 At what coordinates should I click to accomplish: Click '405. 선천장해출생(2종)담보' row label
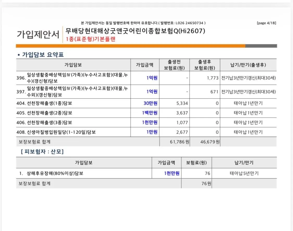(44, 113)
